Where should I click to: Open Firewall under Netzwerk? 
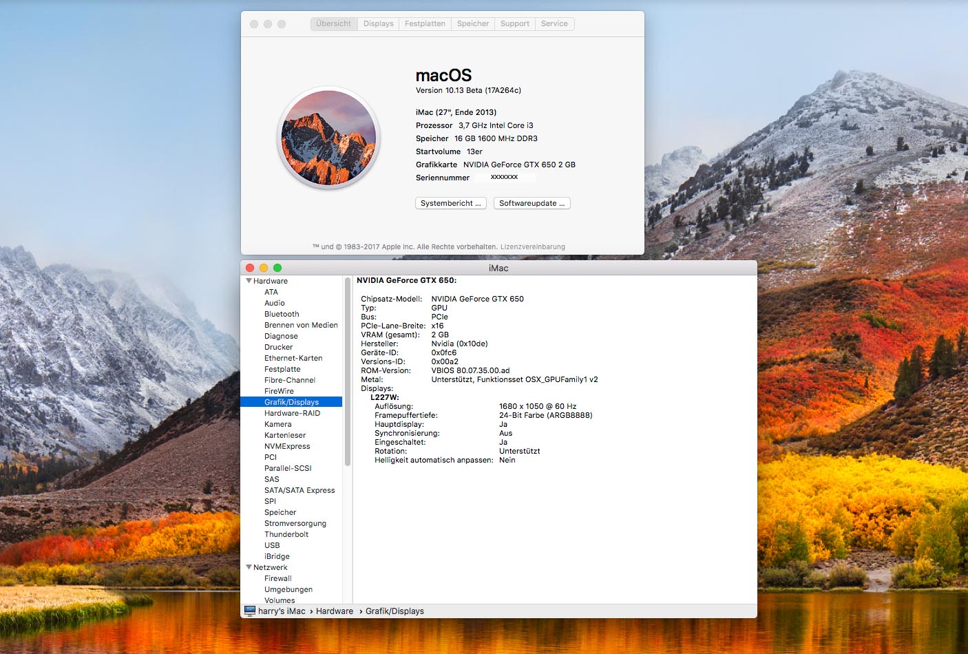click(278, 578)
